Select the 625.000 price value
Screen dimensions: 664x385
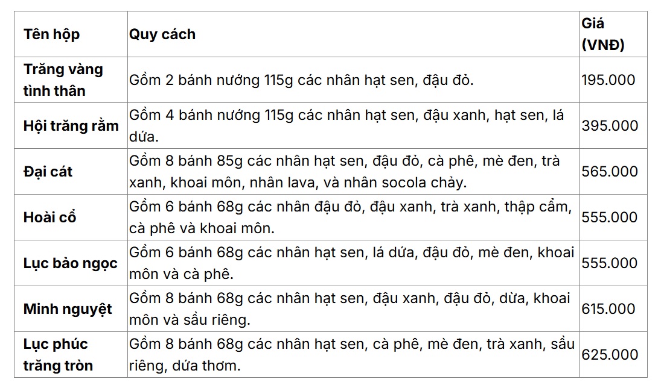610,355
